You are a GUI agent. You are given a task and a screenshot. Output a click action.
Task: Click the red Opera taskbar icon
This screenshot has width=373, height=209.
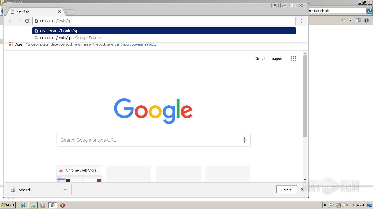(62, 205)
